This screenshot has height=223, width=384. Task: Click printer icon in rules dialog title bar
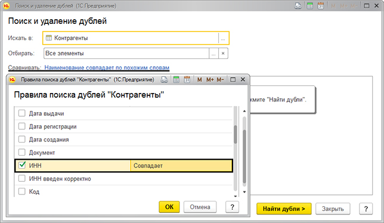point(165,79)
